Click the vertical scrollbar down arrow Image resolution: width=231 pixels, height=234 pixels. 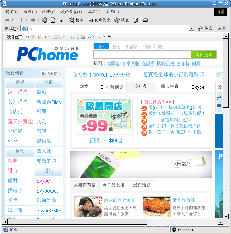[226, 216]
